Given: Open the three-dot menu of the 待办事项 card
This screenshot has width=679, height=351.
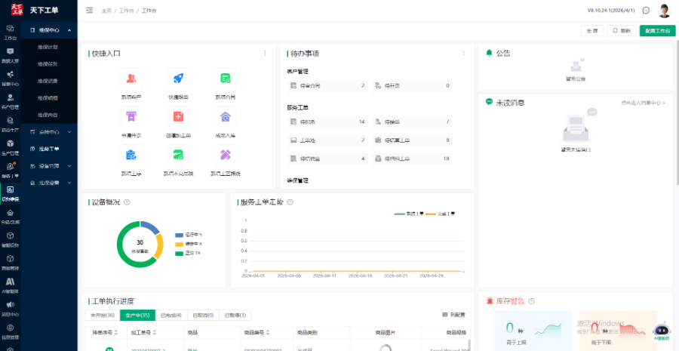Looking at the screenshot, I should 464,54.
